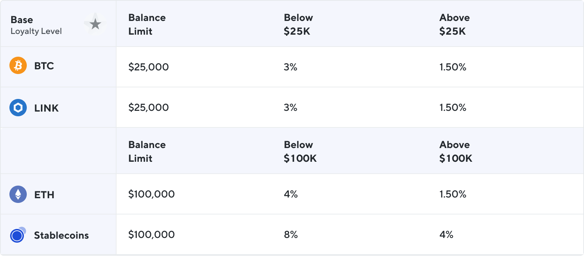This screenshot has height=256, width=584.
Task: Select the Stablecoins row label
Action: tap(61, 235)
